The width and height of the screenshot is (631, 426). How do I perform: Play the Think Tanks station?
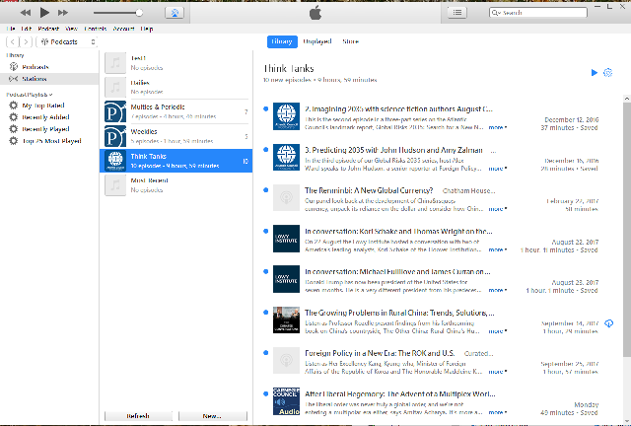(x=593, y=73)
